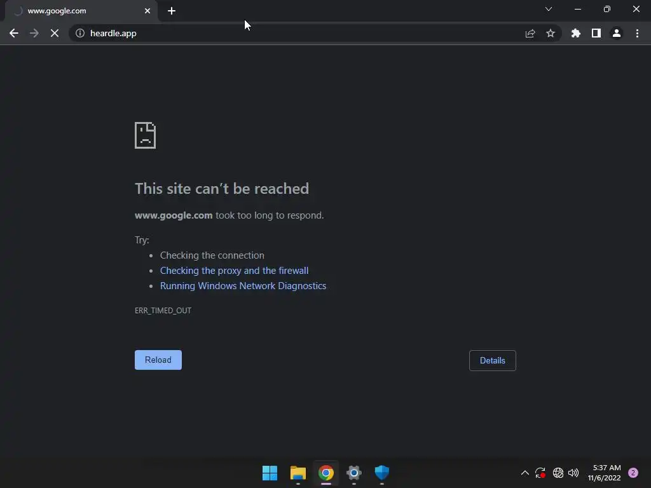Run Windows Network Diagnostics link
651x488 pixels.
click(x=243, y=286)
